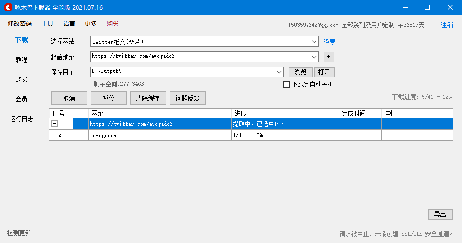Screen dimensions: 462x243
Task: Click the 打开 folder button
Action: coord(324,72)
